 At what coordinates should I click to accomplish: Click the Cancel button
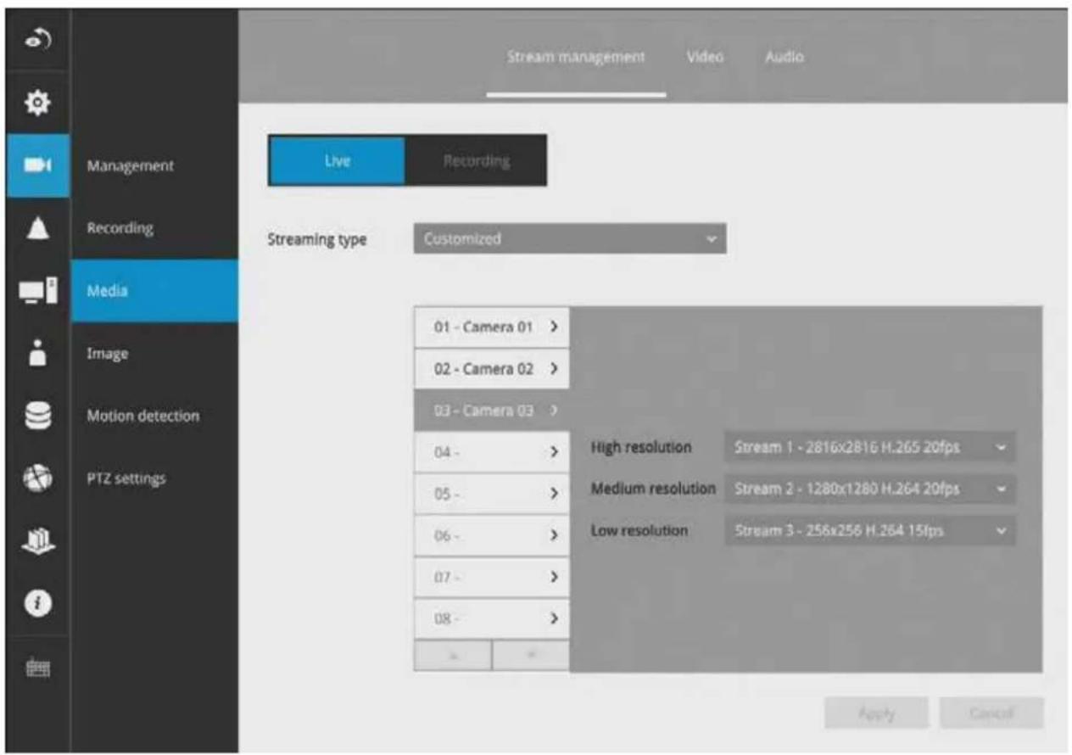point(991,713)
